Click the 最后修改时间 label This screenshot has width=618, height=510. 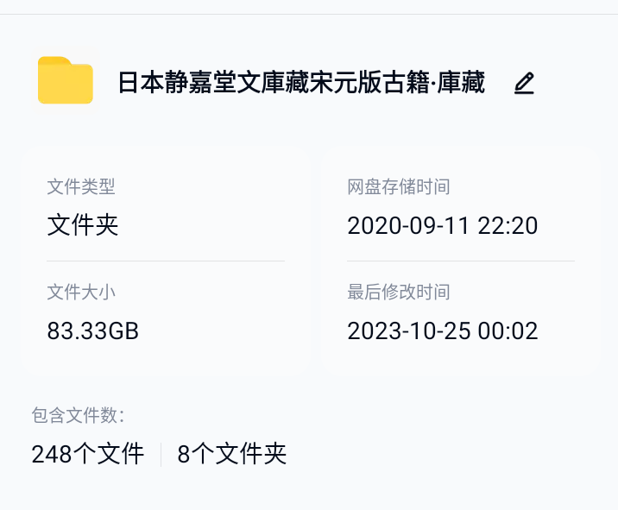399,293
